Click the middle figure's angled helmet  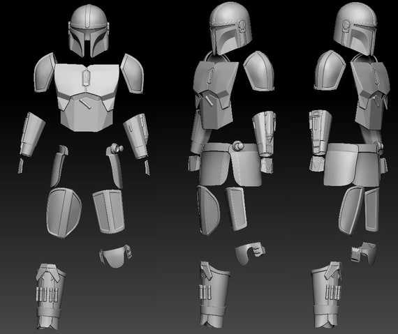tap(230, 29)
